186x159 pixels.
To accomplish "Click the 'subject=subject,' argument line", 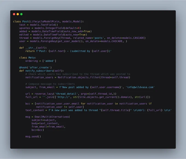I will pyautogui.click(x=44, y=120).
